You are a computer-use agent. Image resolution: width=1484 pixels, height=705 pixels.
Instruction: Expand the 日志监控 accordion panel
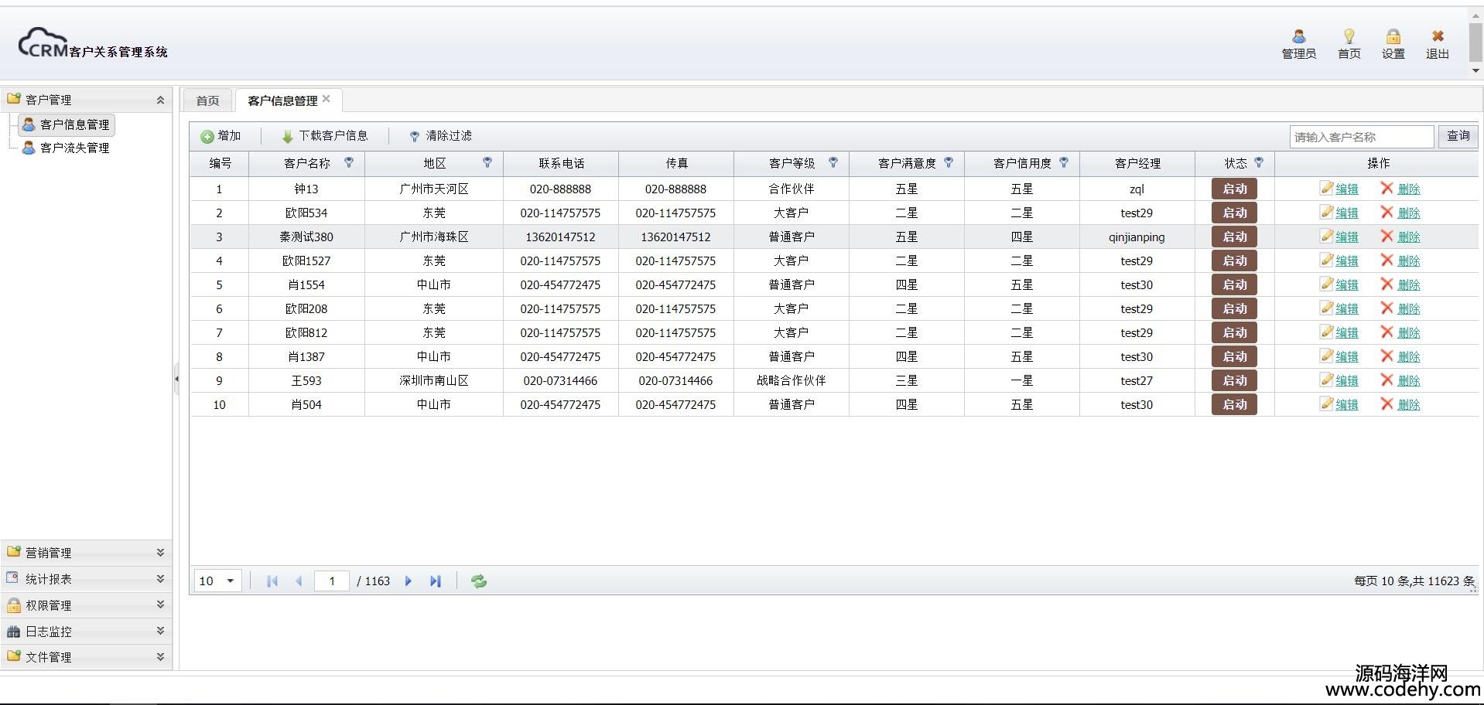[160, 631]
